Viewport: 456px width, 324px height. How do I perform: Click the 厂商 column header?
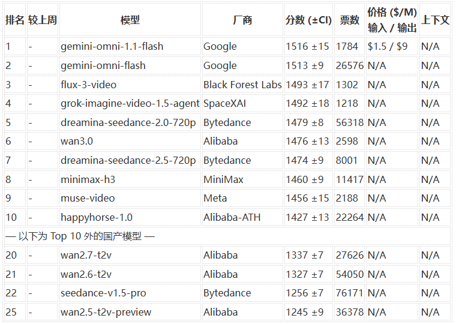(242, 20)
